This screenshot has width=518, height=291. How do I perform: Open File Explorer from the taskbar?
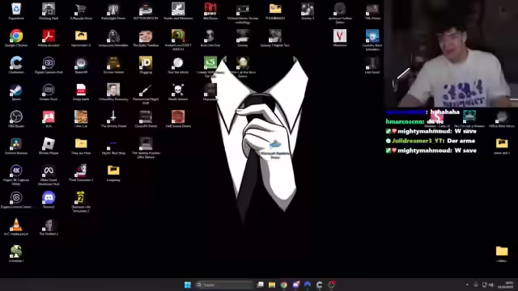(x=272, y=285)
